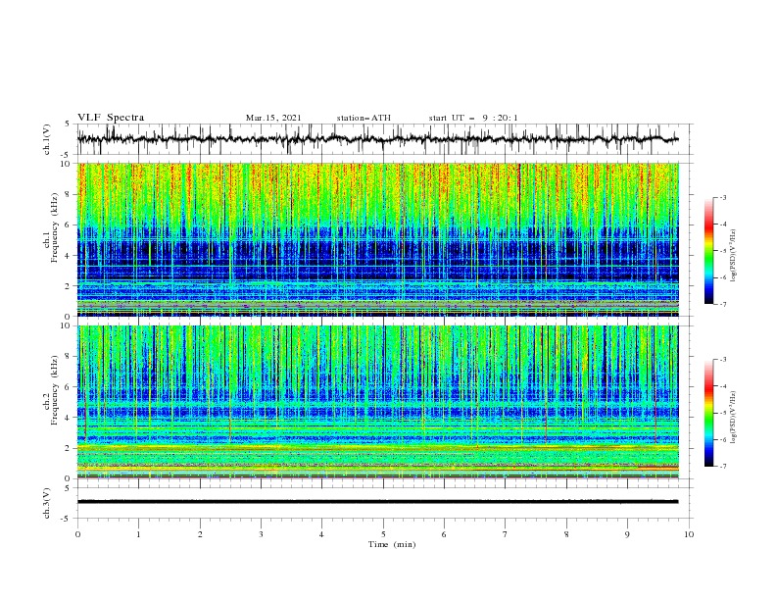Click the "-3" tick on ch.1 colorbar
The width and height of the screenshot is (776, 600).
point(722,197)
